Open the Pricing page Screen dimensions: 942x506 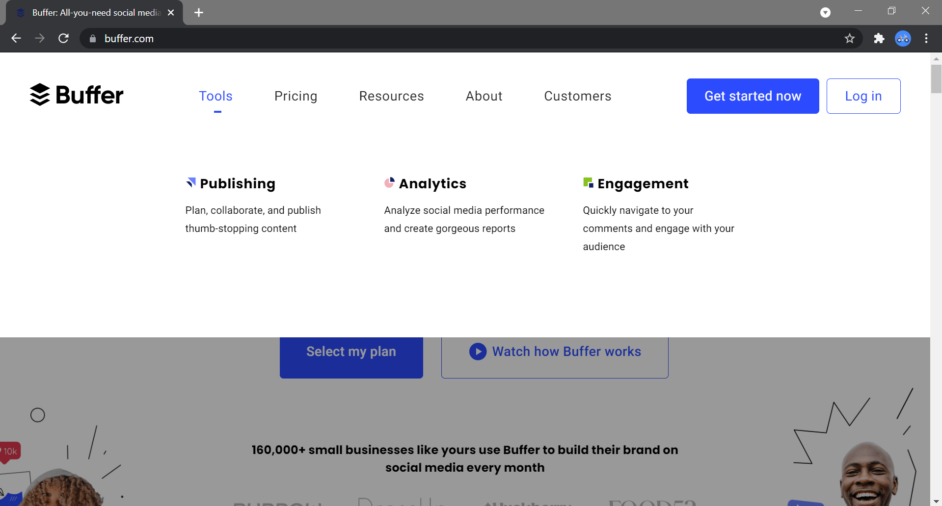(296, 96)
